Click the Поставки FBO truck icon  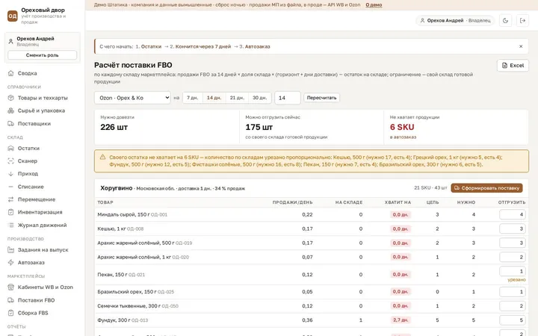coord(10,300)
